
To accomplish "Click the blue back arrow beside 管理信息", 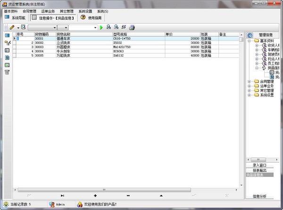I will [x=250, y=34].
